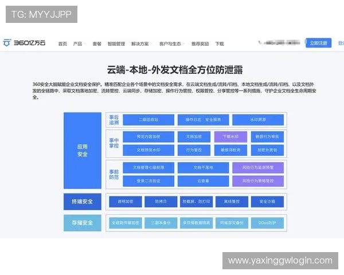Screen dimensions: 344x275
Task: Click the 水印溯源 tile
Action: [258, 120]
